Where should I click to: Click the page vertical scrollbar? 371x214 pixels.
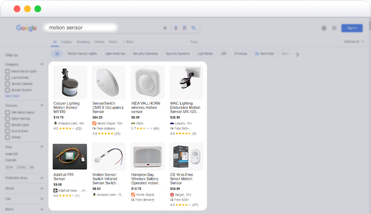[x=370, y=25]
